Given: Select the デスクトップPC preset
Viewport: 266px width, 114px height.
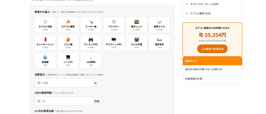Looking at the screenshot, I should [114, 43].
